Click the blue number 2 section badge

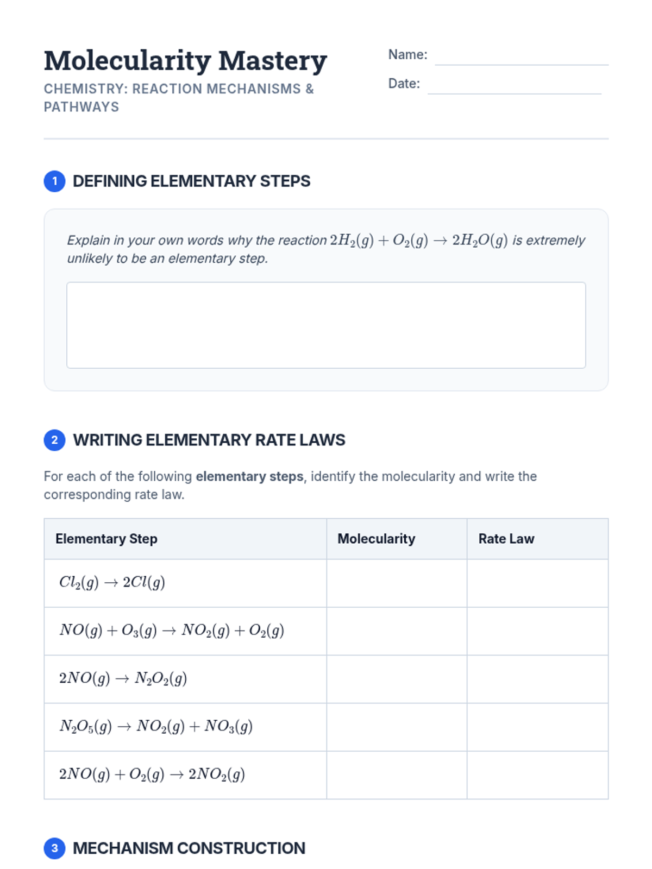54,440
